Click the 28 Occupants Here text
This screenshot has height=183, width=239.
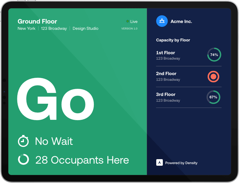(82, 160)
